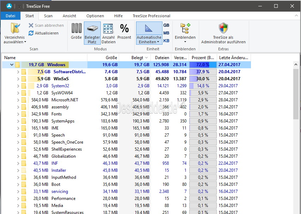Sort by the Name column header
Image resolution: width=301 pixels, height=214 pixels.
[44, 57]
